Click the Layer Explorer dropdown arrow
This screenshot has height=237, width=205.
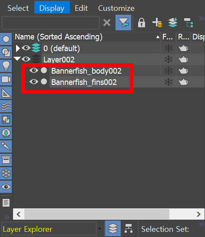click(x=99, y=228)
